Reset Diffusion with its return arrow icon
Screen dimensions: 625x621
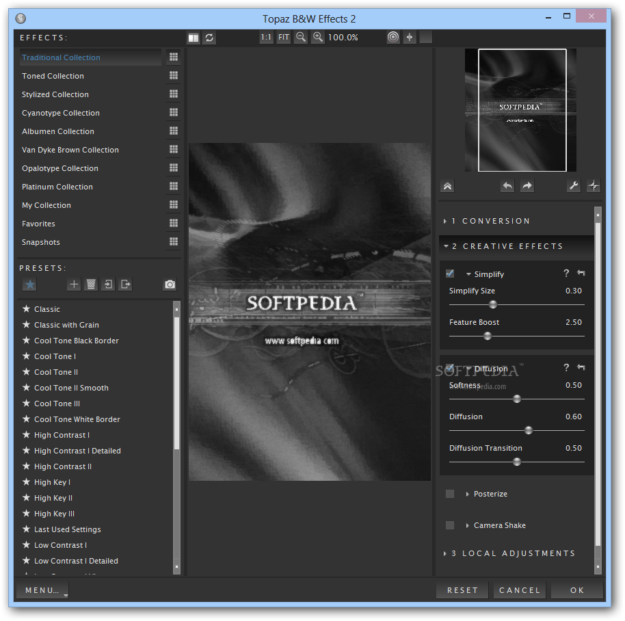581,367
